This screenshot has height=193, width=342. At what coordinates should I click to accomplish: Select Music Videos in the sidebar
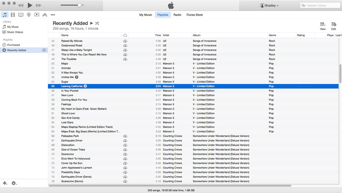[x=15, y=32]
